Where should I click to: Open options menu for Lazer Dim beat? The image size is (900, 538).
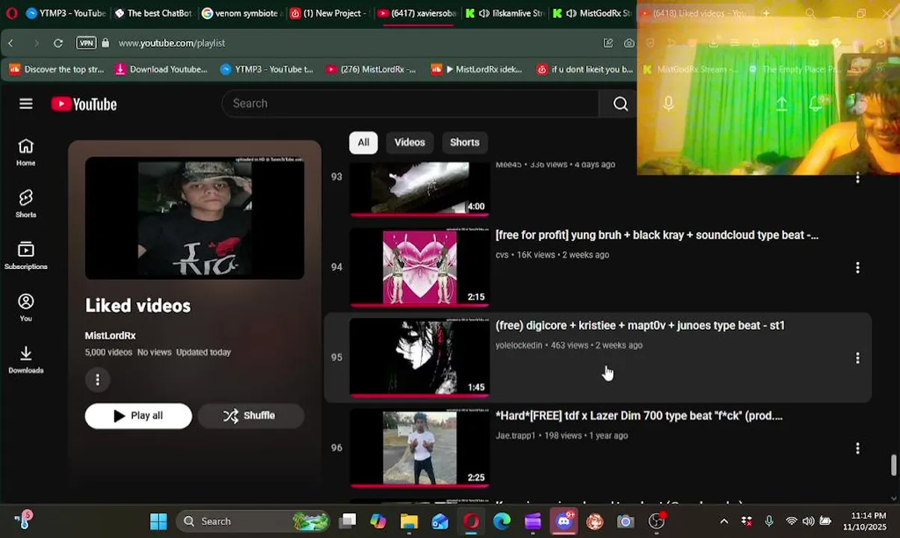[857, 448]
